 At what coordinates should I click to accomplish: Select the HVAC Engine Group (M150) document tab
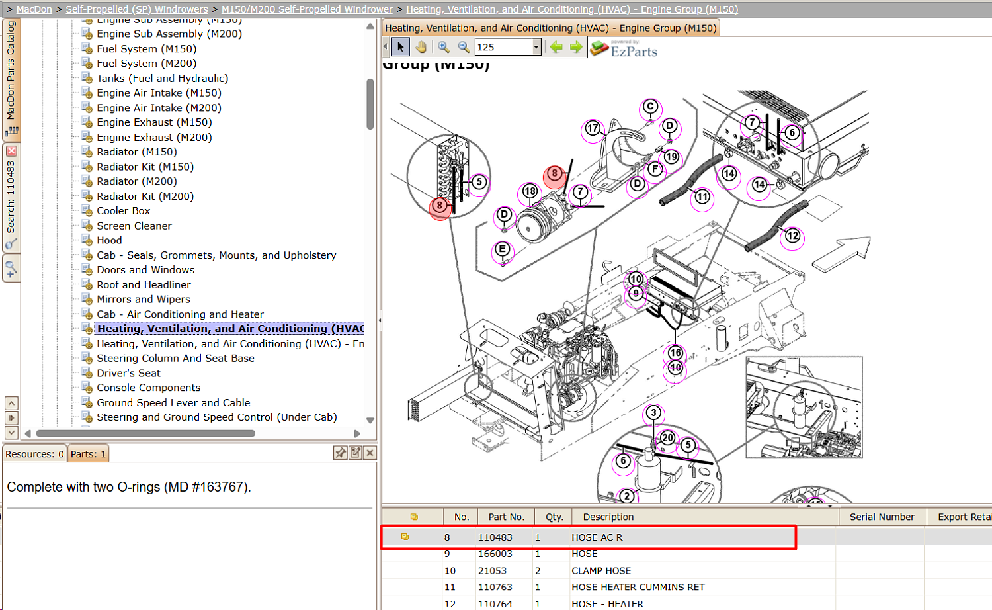click(551, 28)
